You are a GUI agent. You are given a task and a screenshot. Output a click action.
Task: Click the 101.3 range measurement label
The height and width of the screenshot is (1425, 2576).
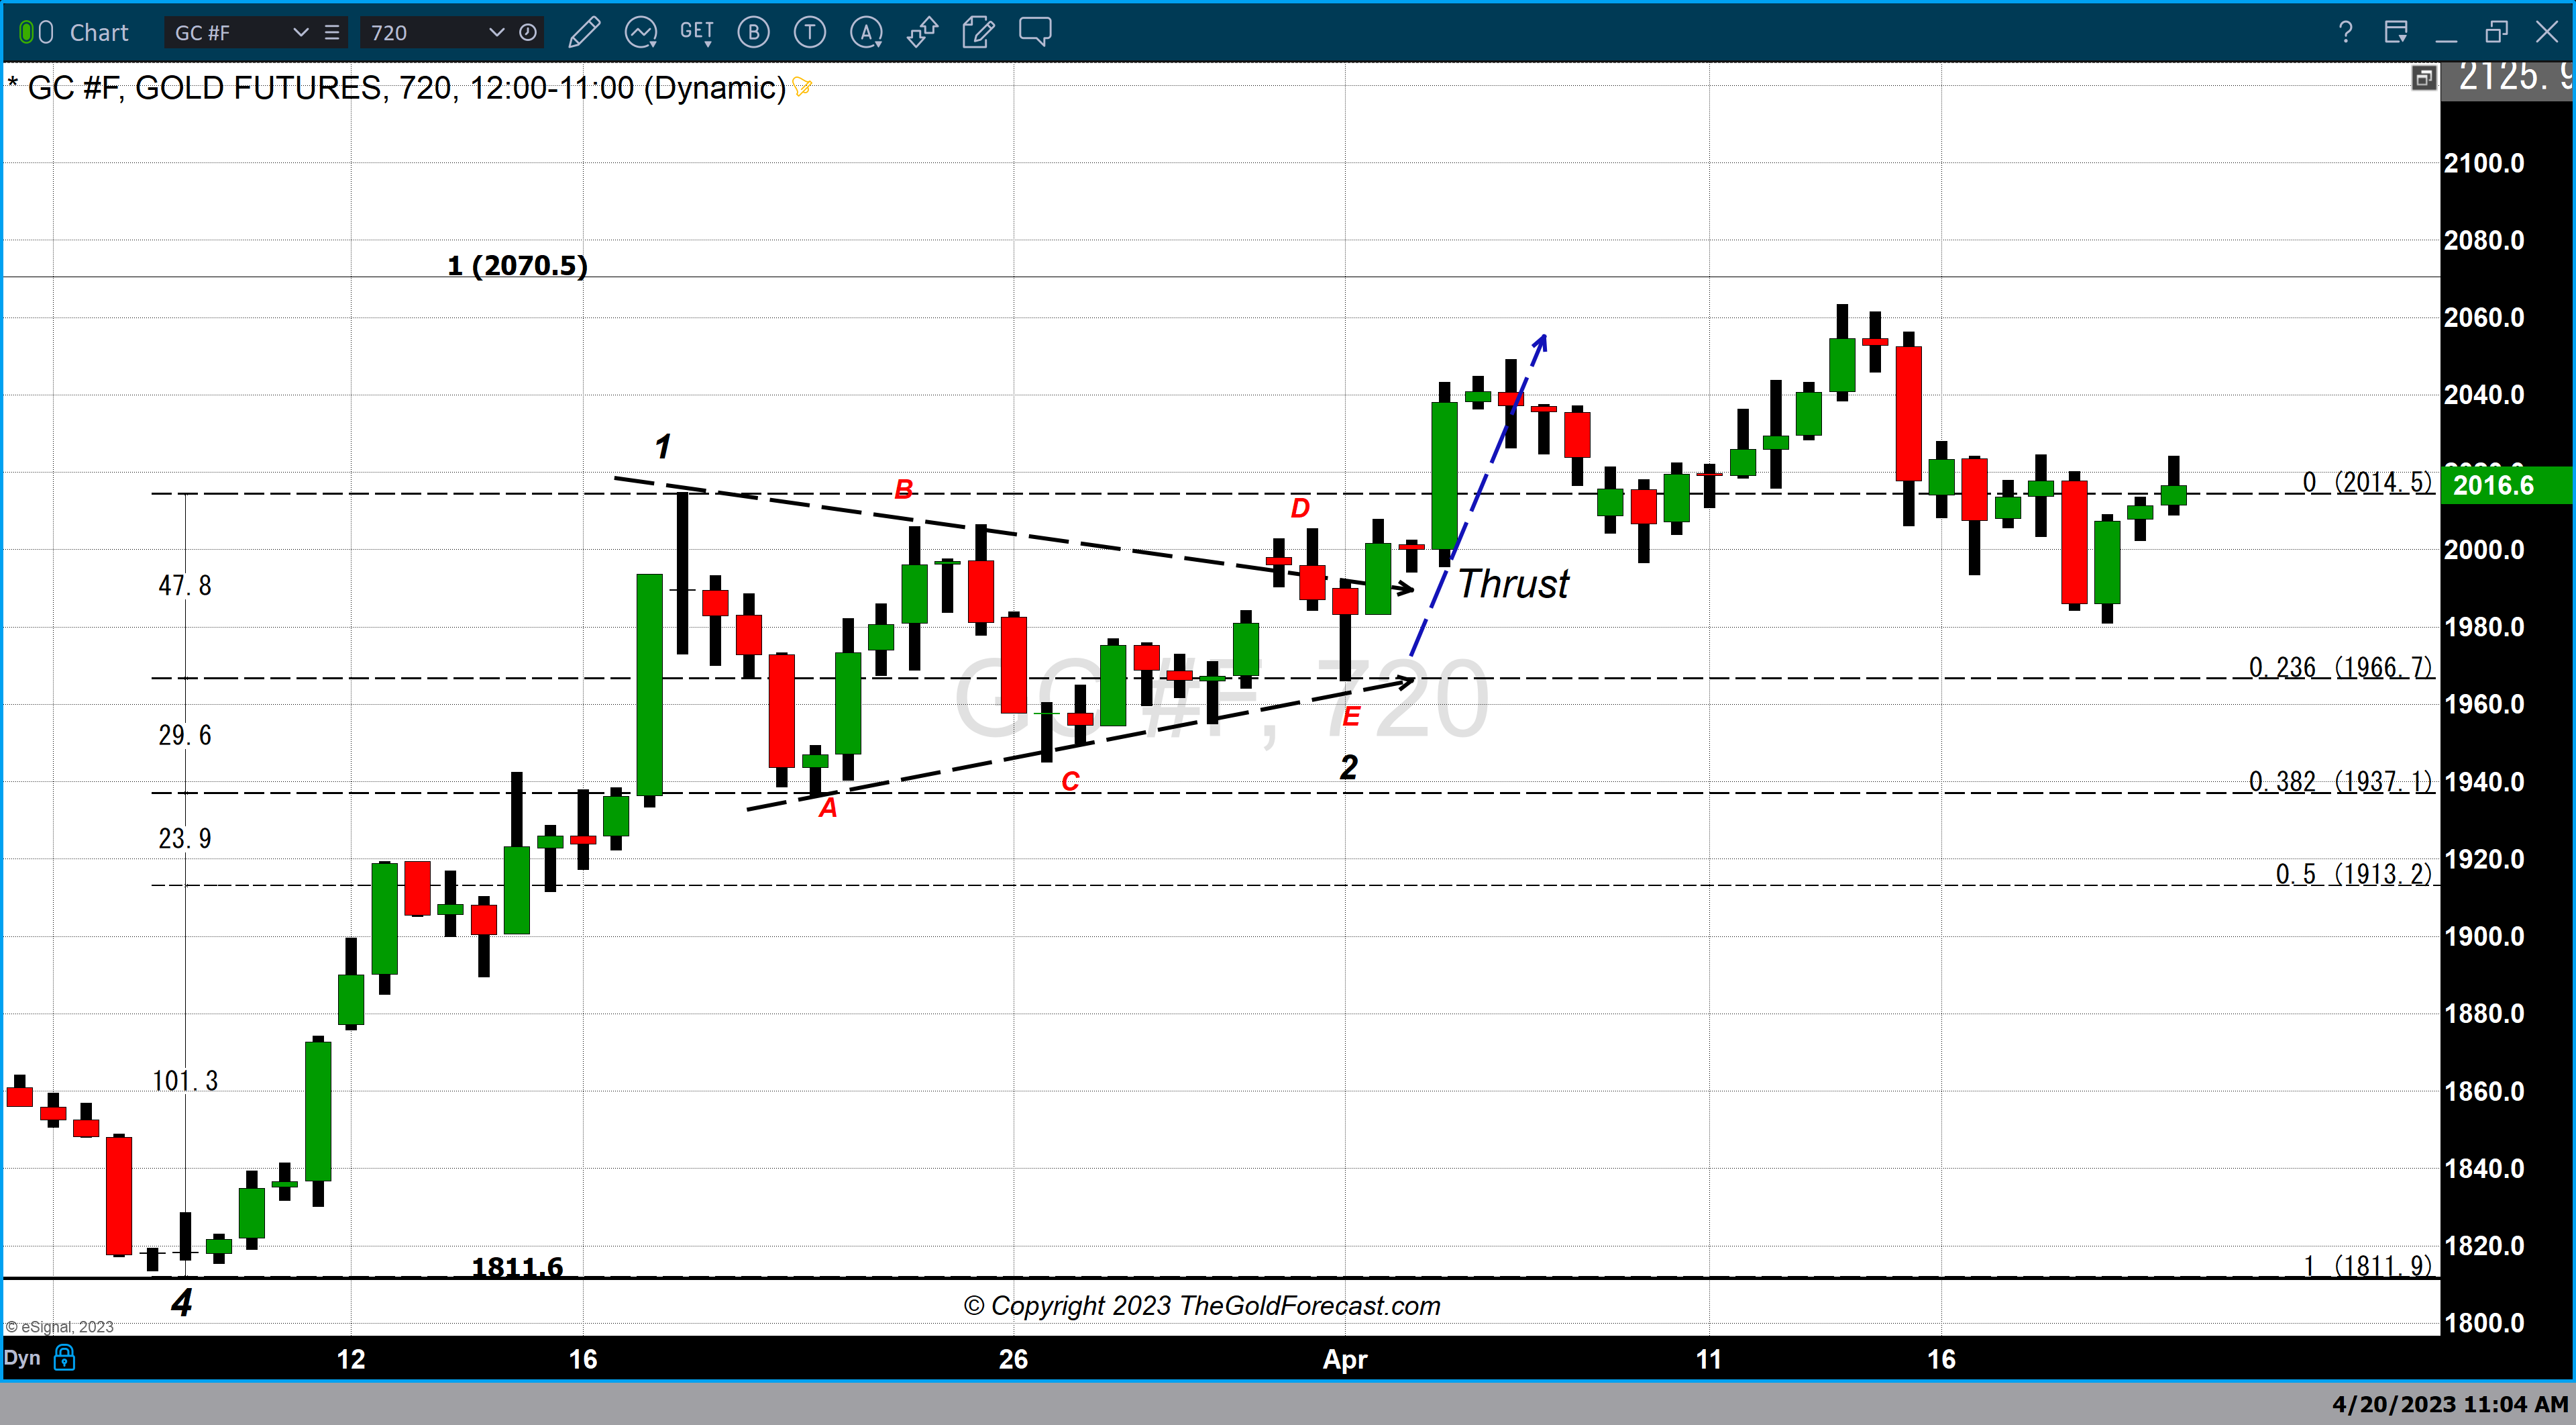tap(185, 1081)
